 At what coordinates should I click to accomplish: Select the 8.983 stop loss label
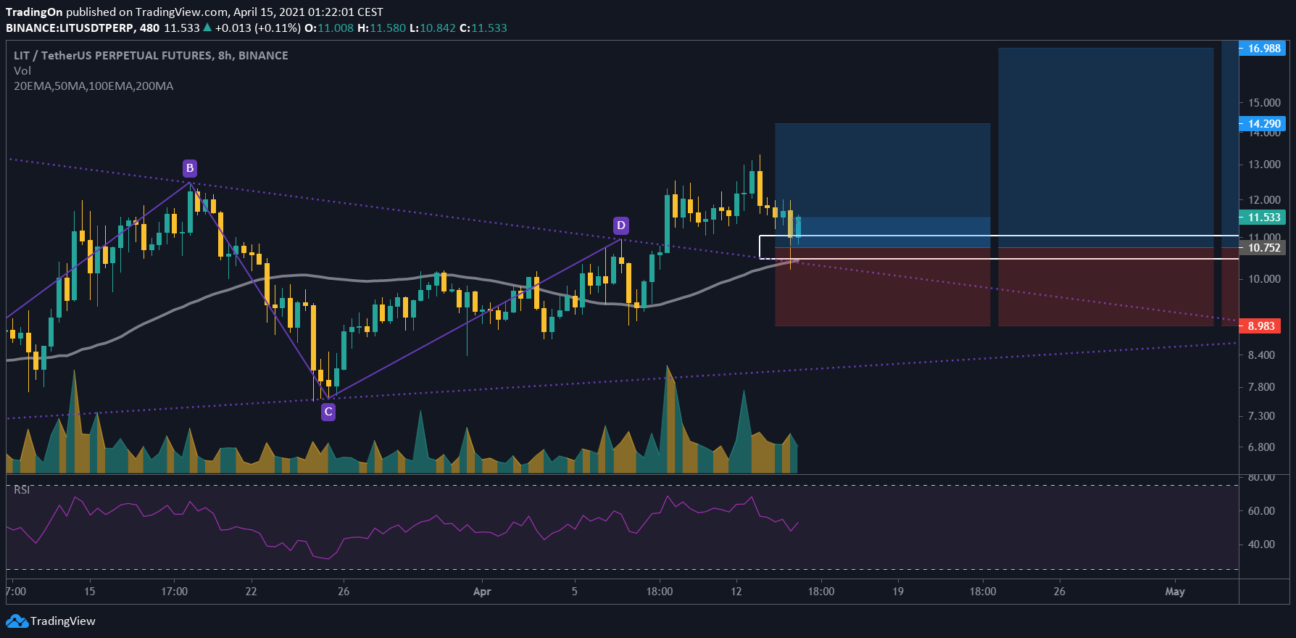click(1260, 326)
